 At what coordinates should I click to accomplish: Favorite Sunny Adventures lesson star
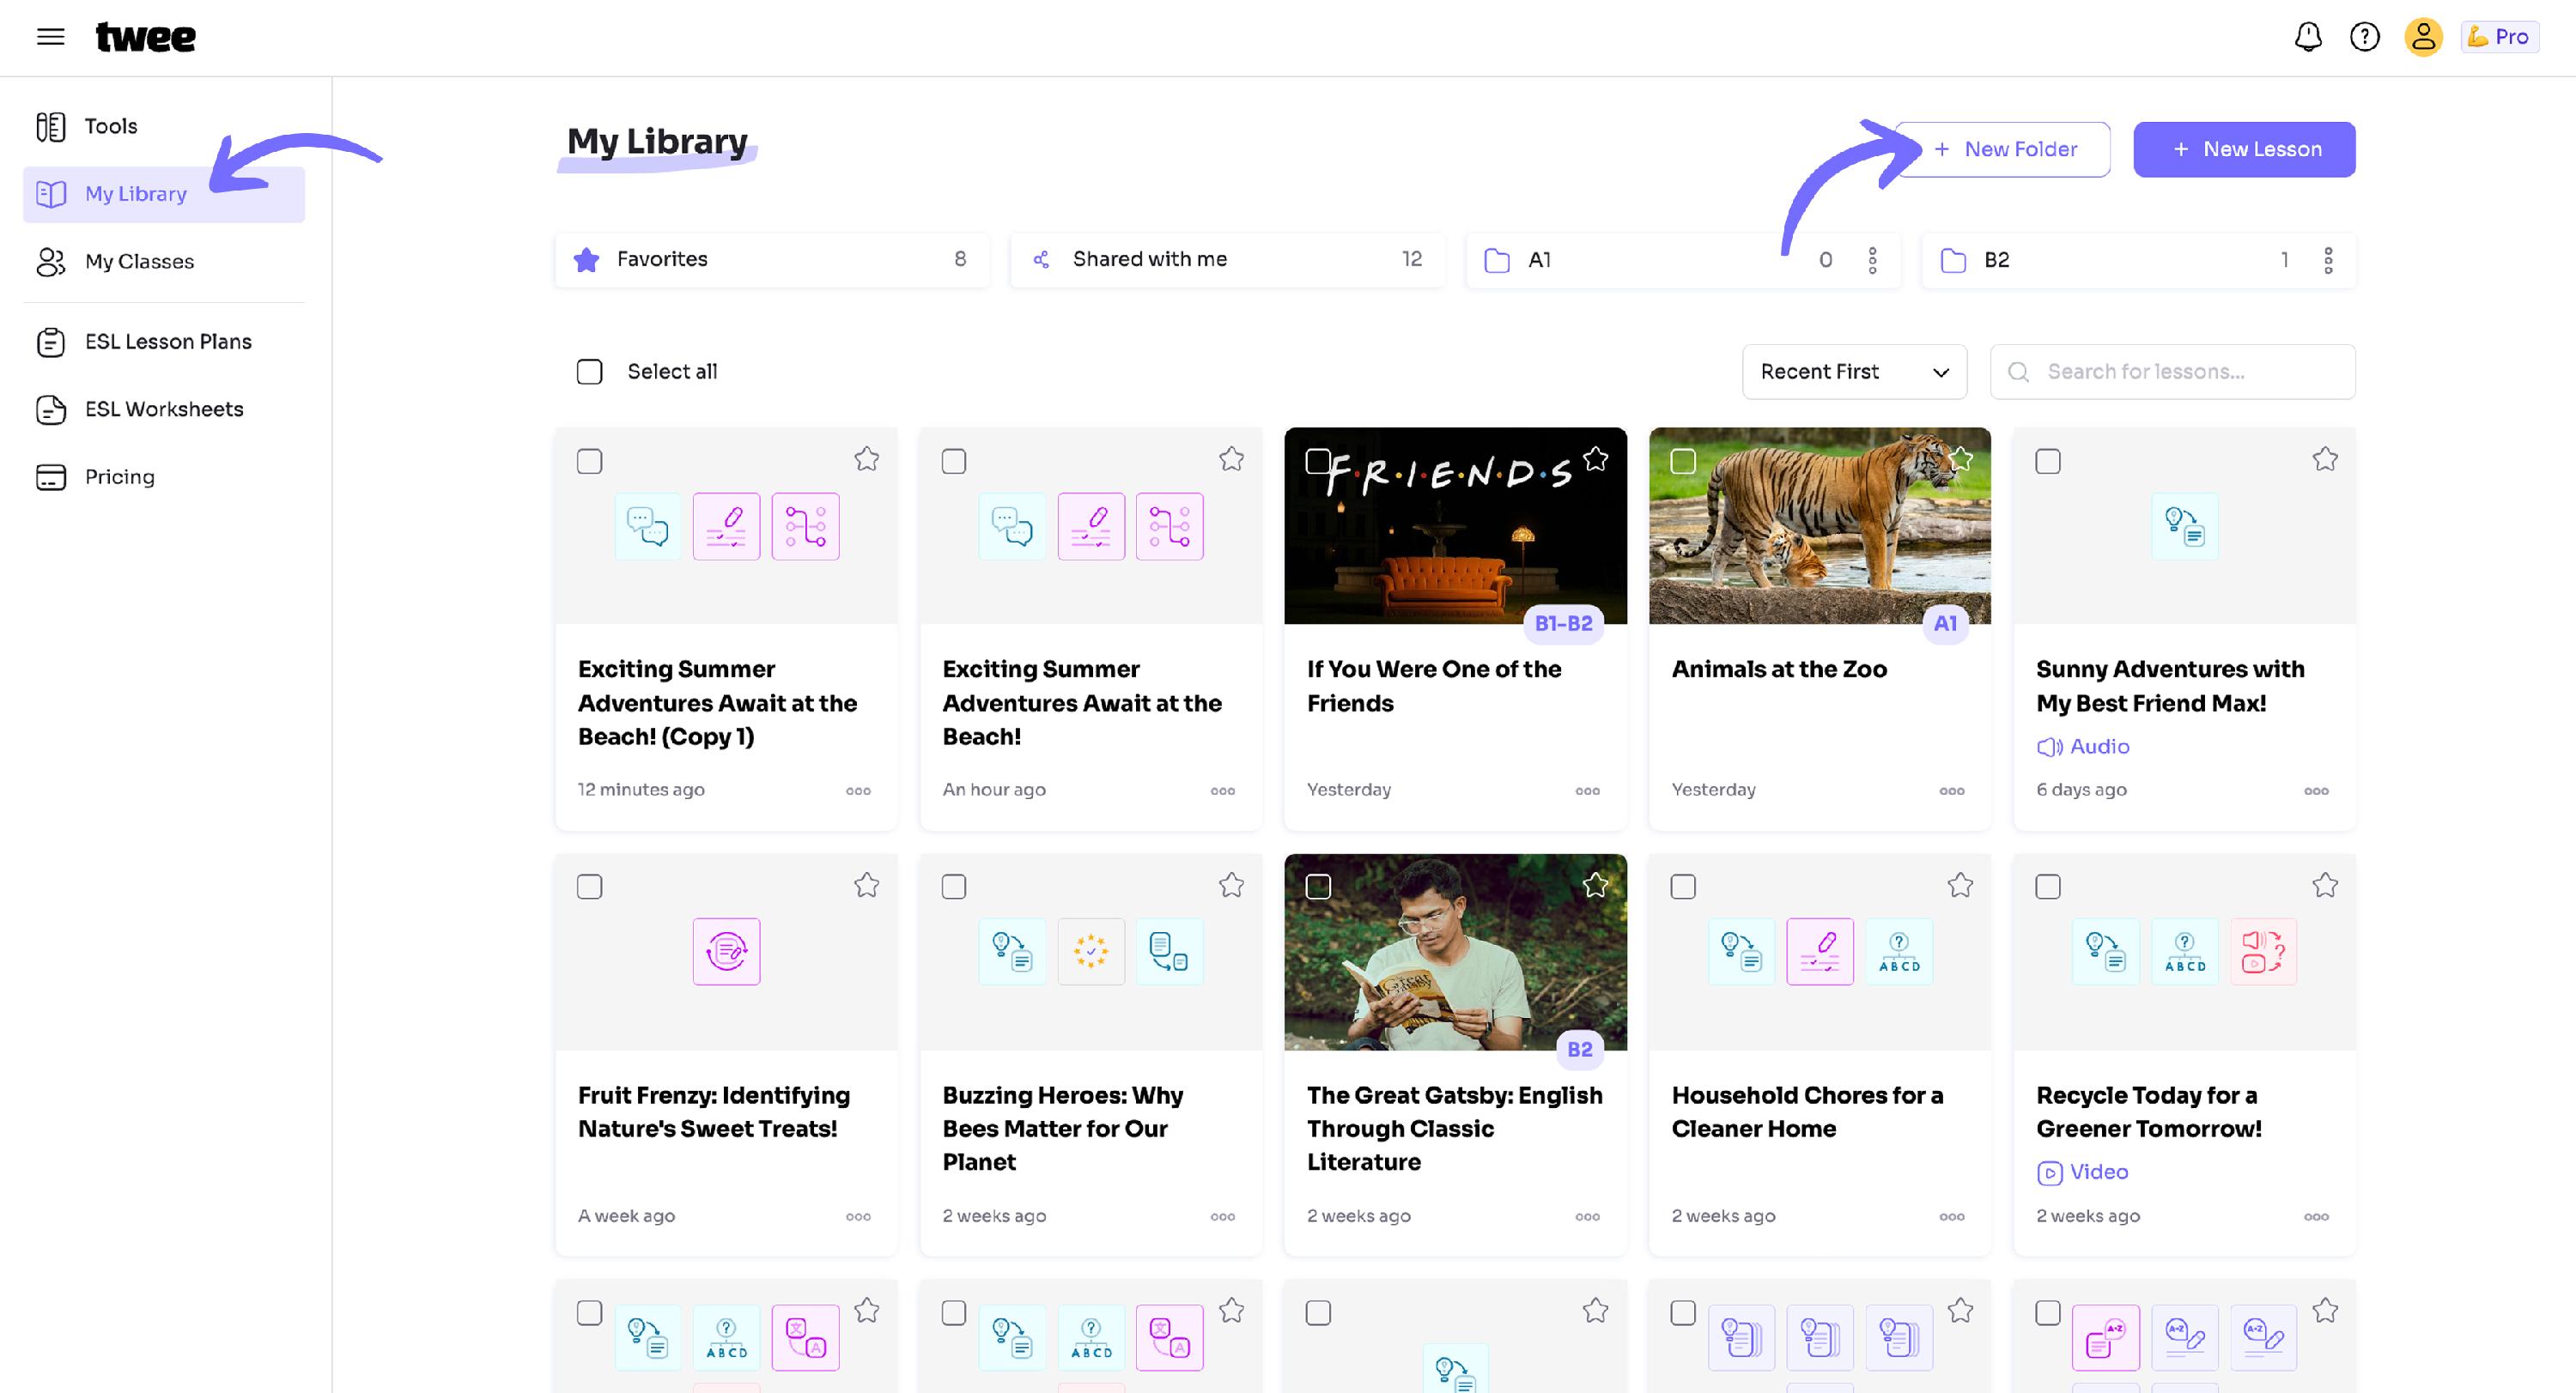[2325, 460]
